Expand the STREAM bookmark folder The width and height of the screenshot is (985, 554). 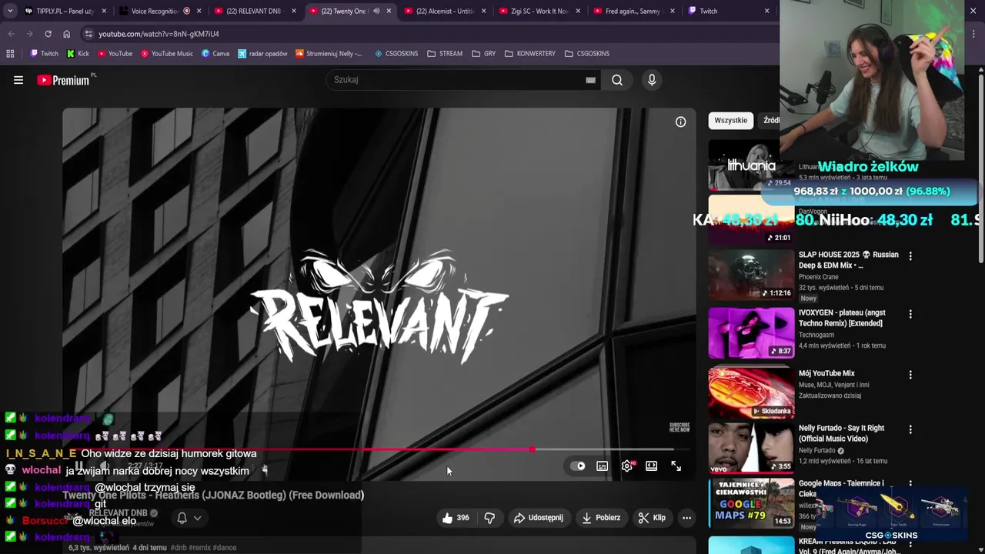point(445,54)
